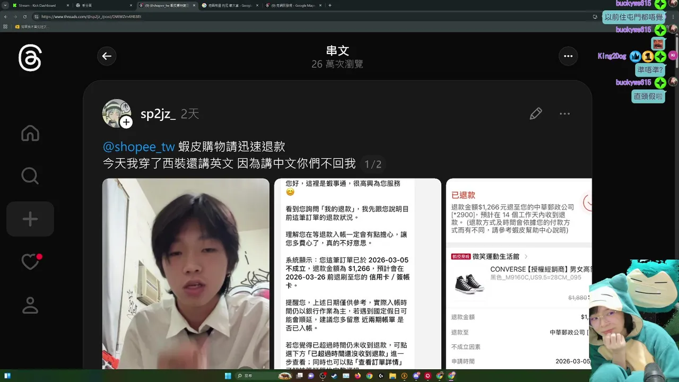679x382 pixels.
Task: Open Task View on the taskbar
Action: pyautogui.click(x=299, y=376)
